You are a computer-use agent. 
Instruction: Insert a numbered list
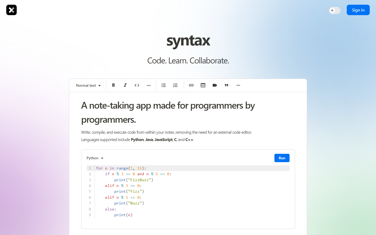(175, 85)
